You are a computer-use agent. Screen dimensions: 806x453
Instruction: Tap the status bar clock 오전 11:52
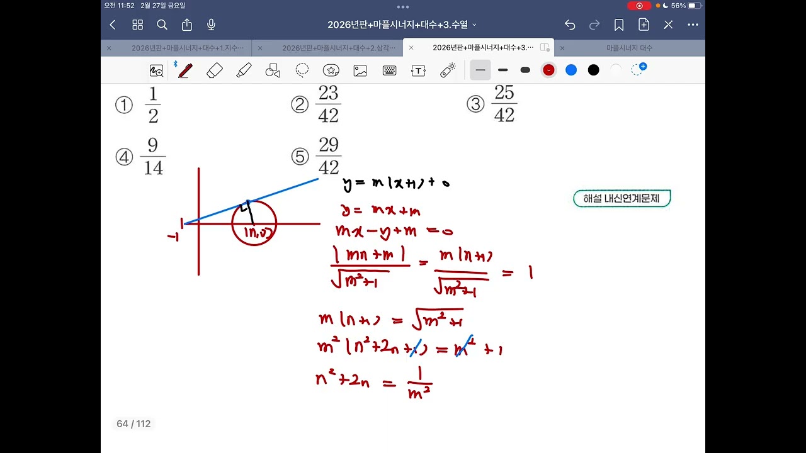(x=120, y=6)
